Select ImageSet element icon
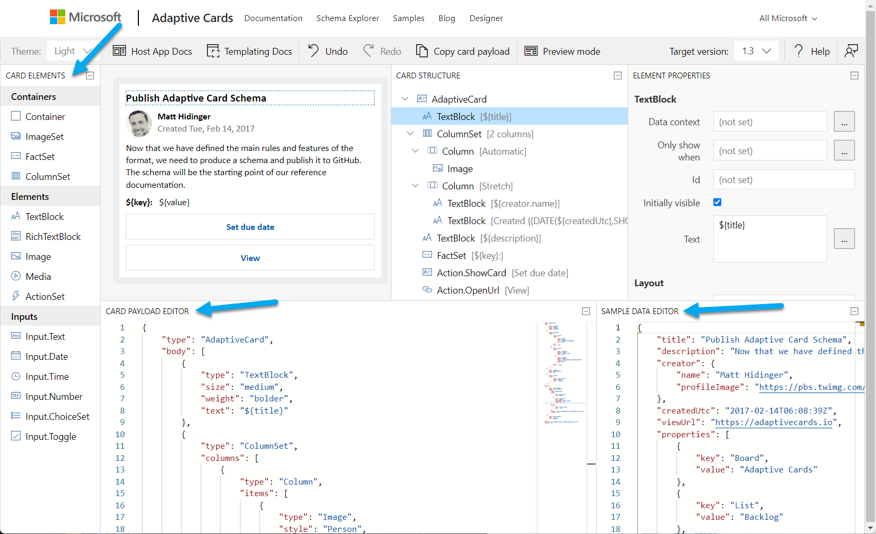Screen dimensions: 876x534 pos(16,136)
